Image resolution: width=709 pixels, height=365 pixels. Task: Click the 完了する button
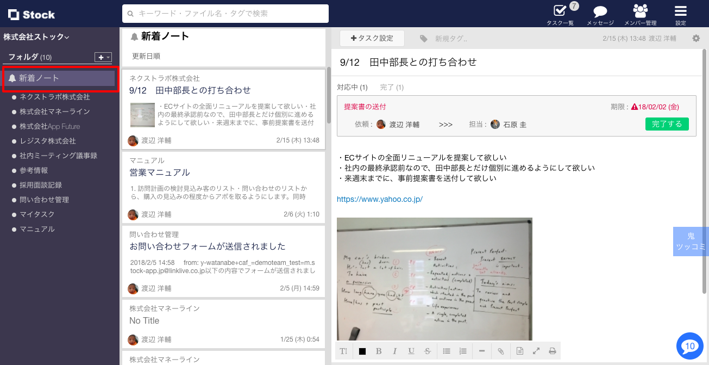pyautogui.click(x=667, y=124)
